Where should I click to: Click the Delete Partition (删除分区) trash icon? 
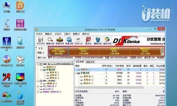pyautogui.click(x=98, y=41)
